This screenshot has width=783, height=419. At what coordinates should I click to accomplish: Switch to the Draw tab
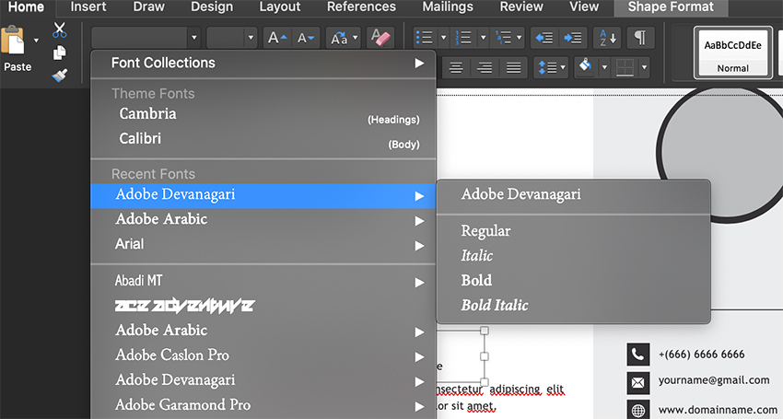(149, 7)
